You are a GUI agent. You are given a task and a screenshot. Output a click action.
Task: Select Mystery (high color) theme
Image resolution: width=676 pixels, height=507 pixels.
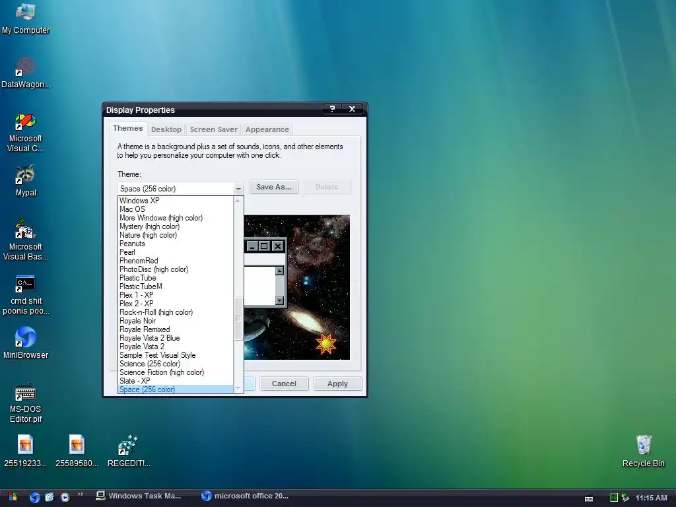176,226
